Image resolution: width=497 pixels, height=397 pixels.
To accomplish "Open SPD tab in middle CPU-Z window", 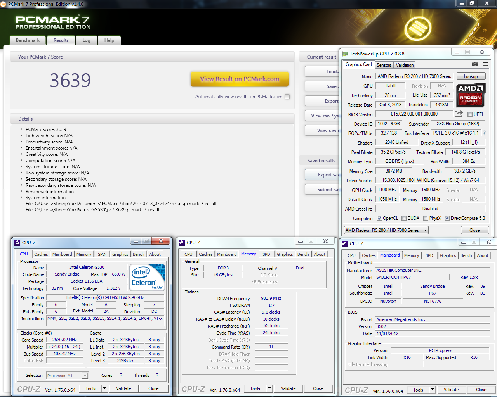I will 266,254.
